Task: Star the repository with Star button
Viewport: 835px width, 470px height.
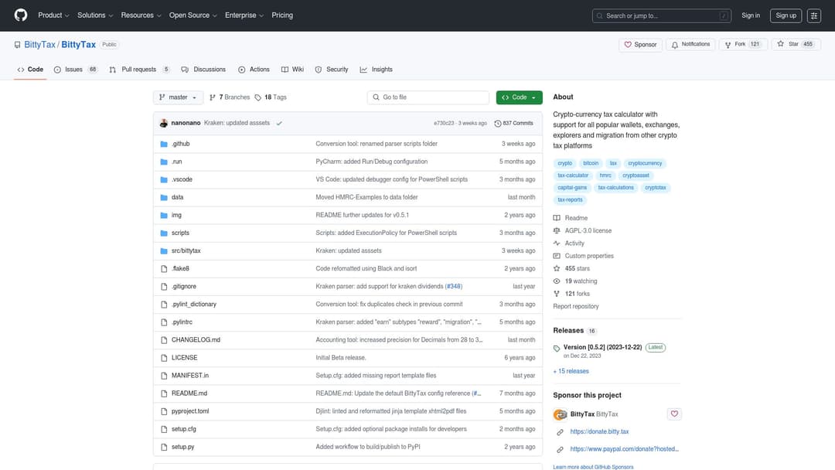Action: pyautogui.click(x=796, y=45)
